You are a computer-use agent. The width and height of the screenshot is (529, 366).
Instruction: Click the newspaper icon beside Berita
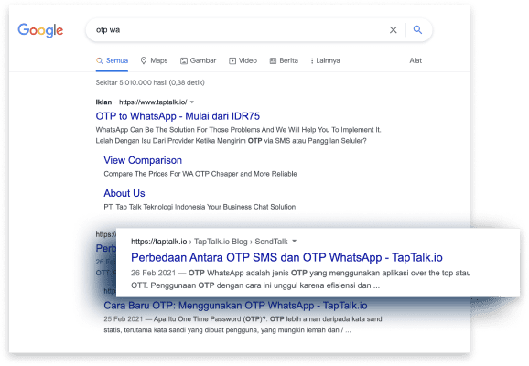point(273,61)
